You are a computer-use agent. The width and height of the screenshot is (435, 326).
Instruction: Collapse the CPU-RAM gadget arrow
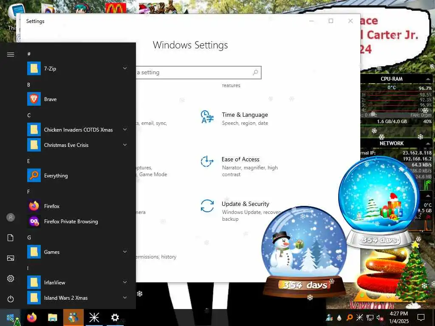428,79
